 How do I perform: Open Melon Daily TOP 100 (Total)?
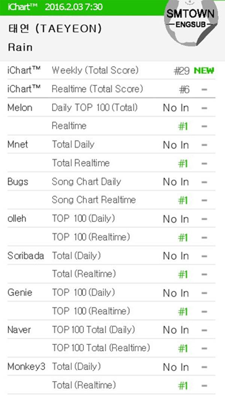94,108
